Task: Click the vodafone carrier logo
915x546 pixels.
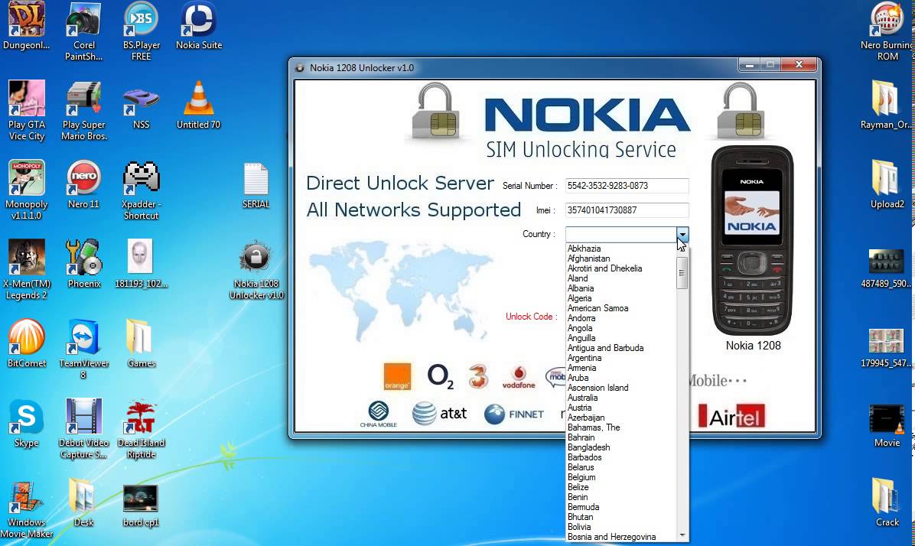Action: [518, 378]
